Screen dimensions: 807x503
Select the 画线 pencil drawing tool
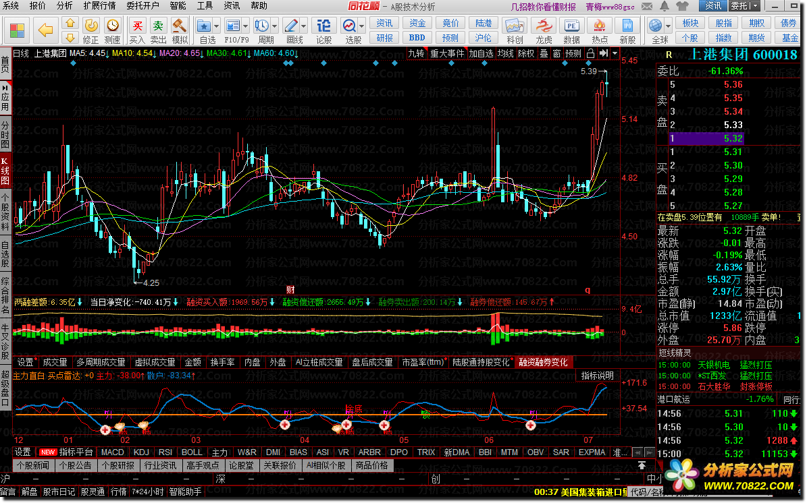[x=291, y=26]
